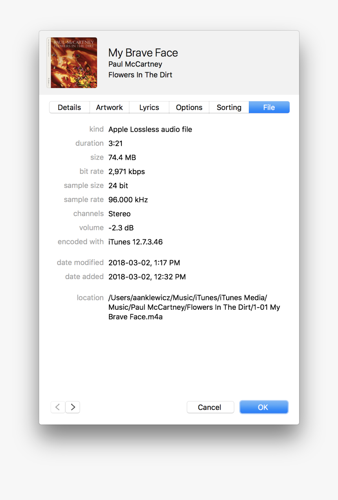Open the Options tab
Image resolution: width=338 pixels, height=500 pixels.
pos(189,107)
